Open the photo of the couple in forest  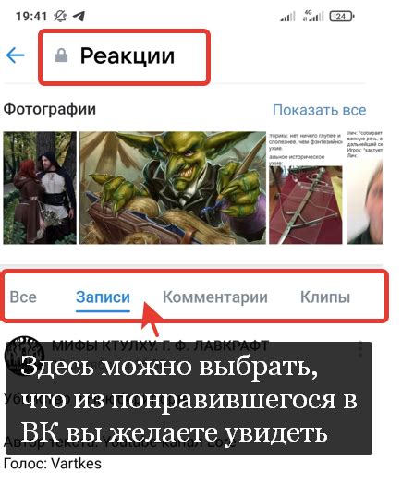40,188
